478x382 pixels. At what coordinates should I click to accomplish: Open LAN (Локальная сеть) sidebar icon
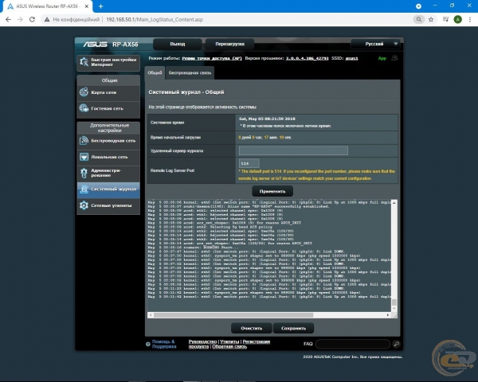(84, 157)
